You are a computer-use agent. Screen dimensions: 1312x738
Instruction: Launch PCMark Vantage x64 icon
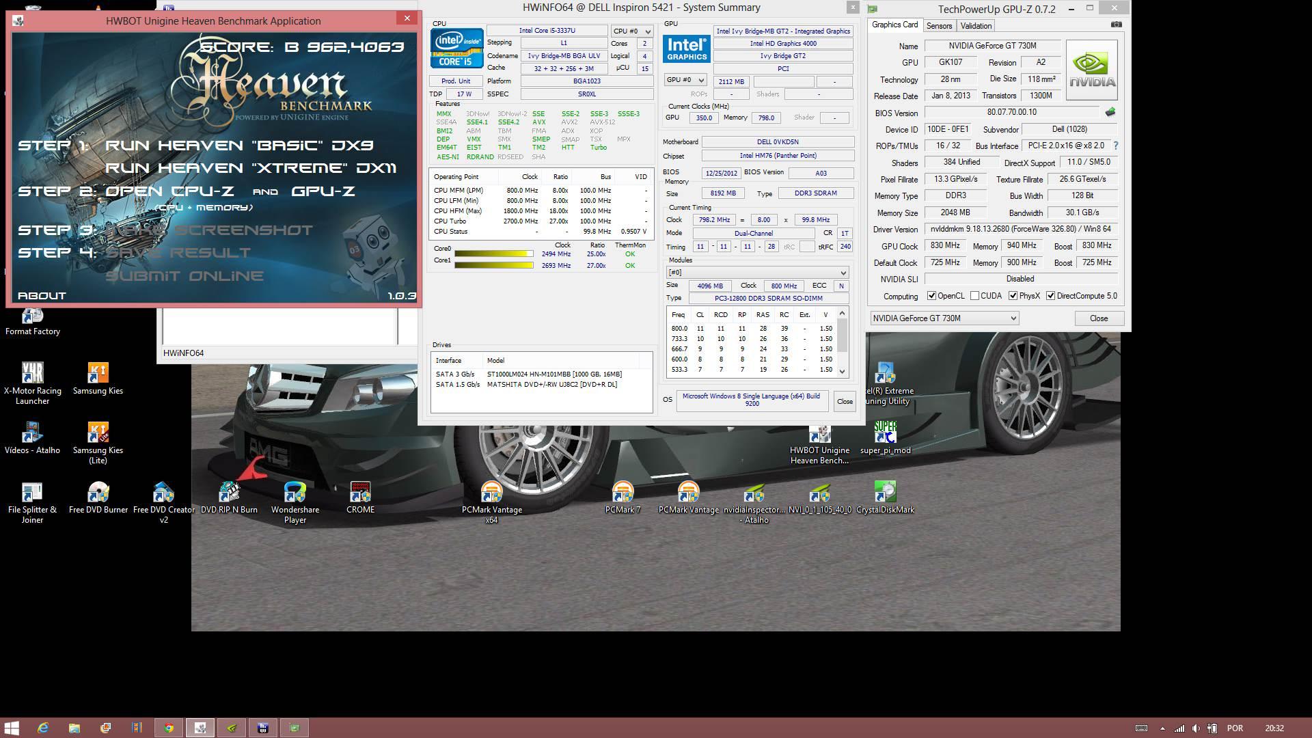[491, 502]
